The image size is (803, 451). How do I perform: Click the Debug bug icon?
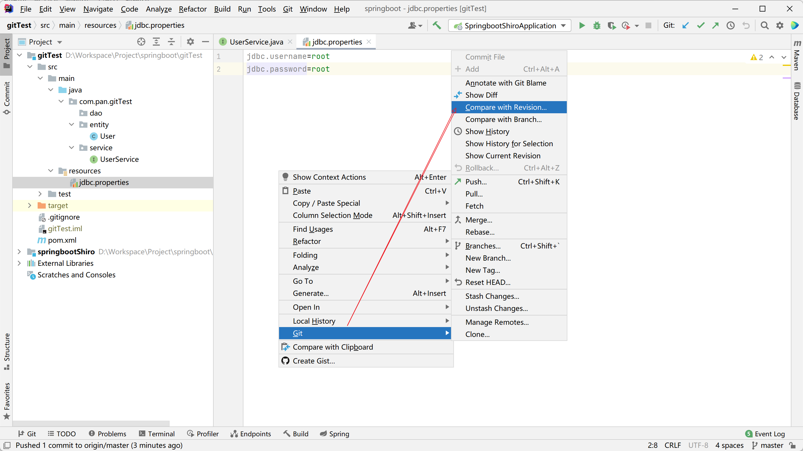pyautogui.click(x=597, y=25)
